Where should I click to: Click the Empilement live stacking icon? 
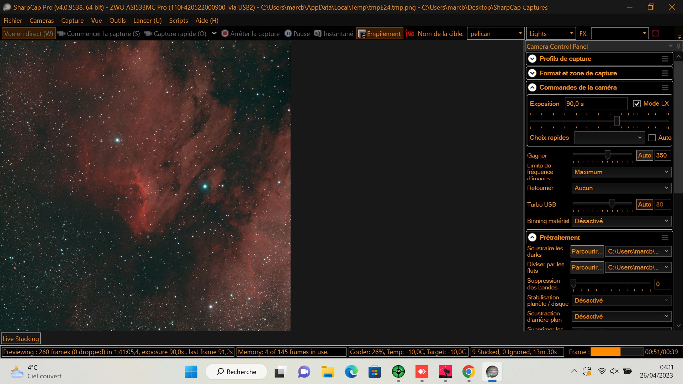pos(362,34)
